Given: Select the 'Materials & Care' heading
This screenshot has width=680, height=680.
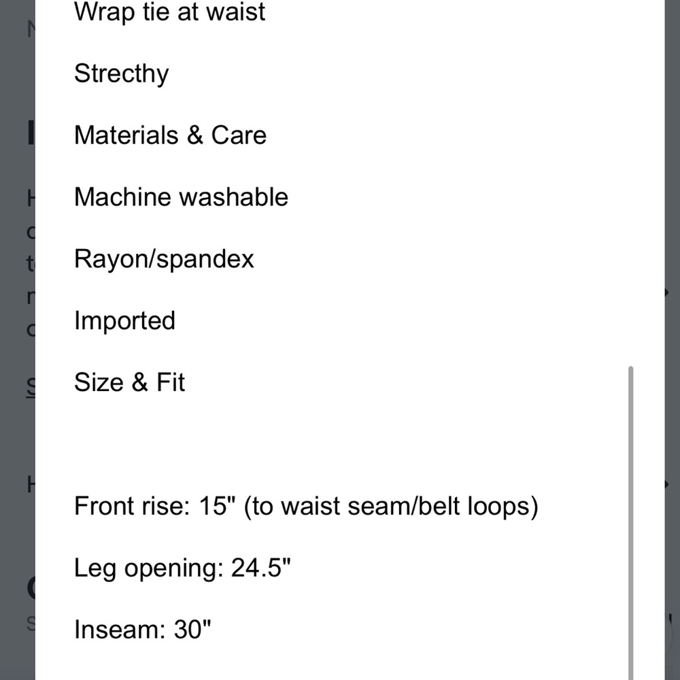Looking at the screenshot, I should pos(170,135).
